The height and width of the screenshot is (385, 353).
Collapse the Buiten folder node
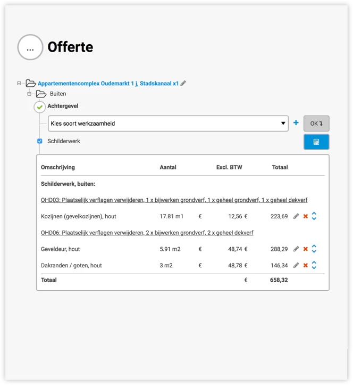[x=30, y=94]
